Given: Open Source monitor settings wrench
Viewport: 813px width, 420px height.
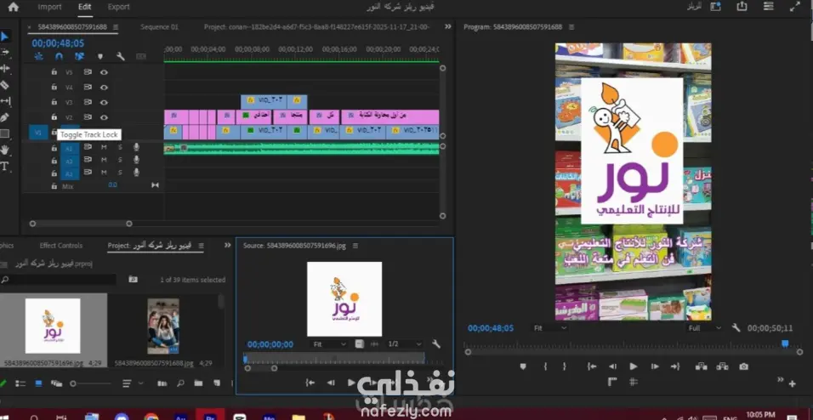Looking at the screenshot, I should point(436,343).
